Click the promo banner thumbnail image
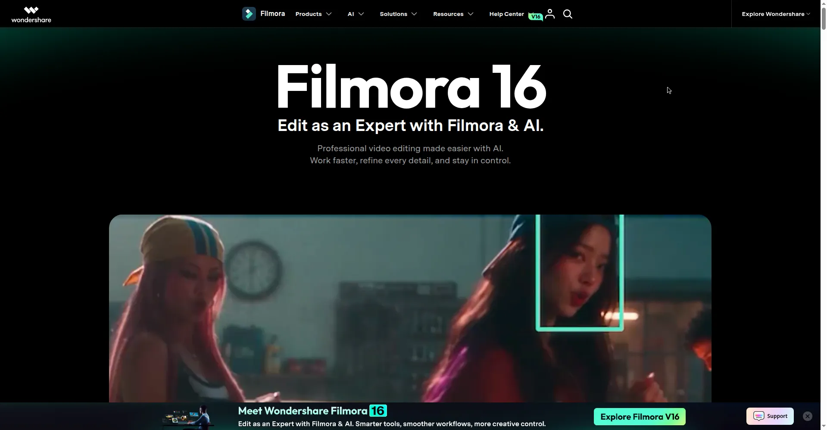Image resolution: width=827 pixels, height=430 pixels. 188,416
